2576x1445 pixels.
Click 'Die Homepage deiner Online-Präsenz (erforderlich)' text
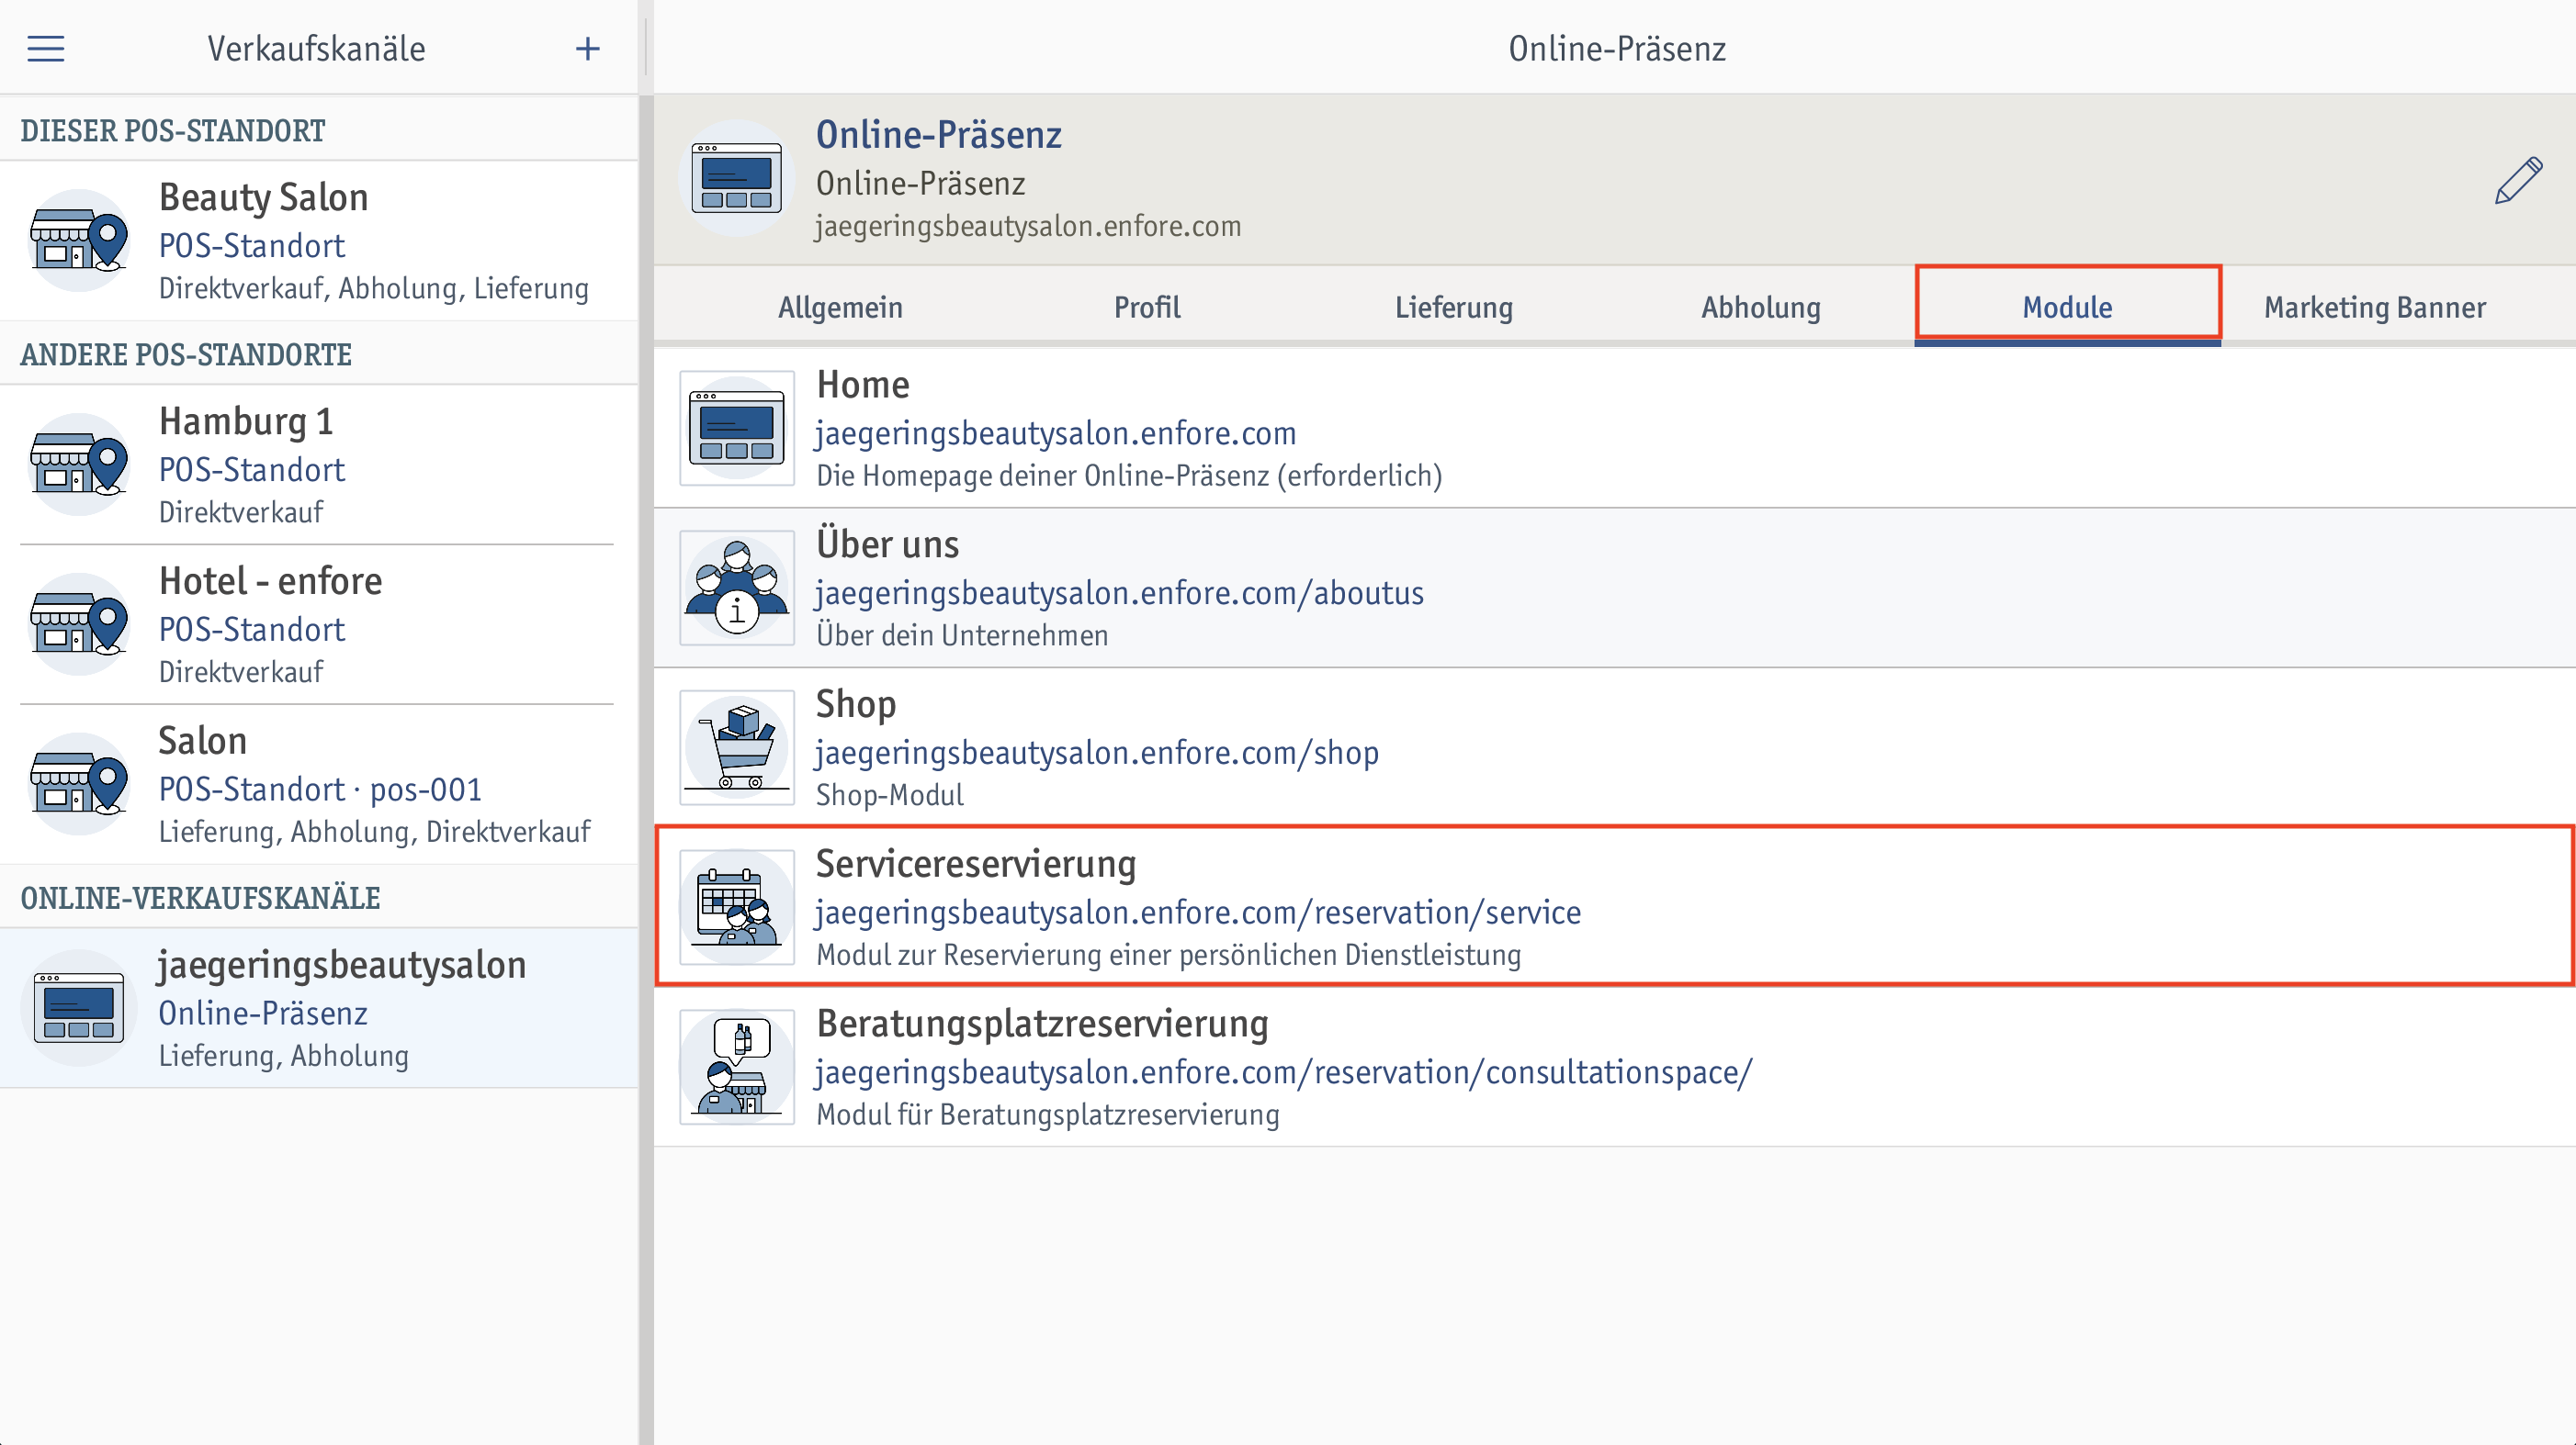coord(1129,476)
